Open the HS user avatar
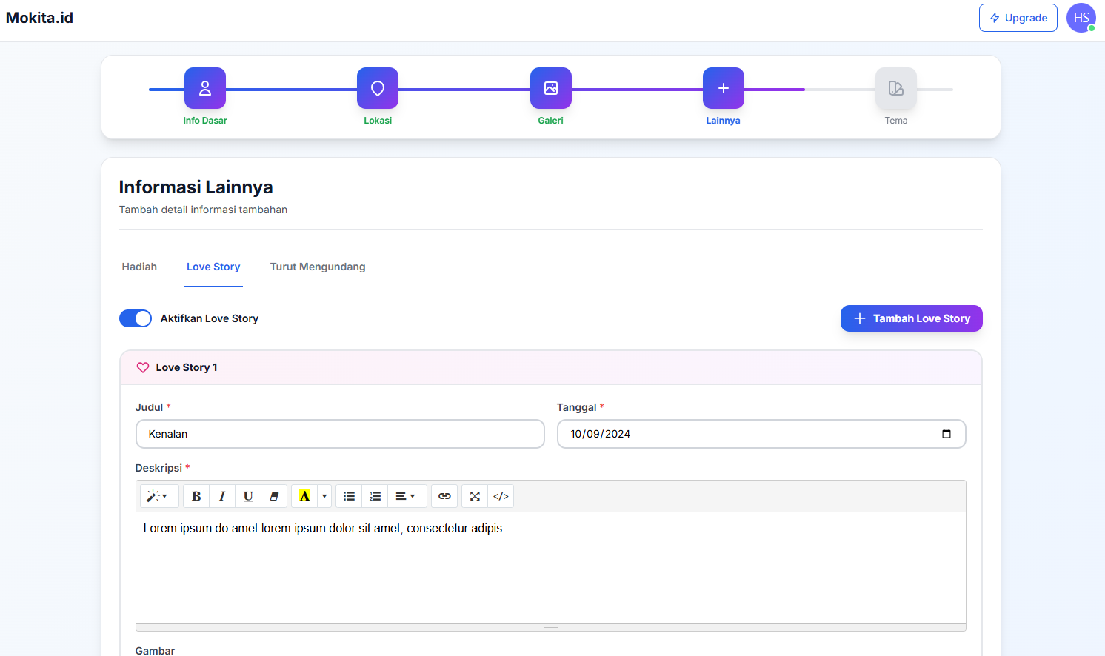The image size is (1105, 656). point(1081,18)
